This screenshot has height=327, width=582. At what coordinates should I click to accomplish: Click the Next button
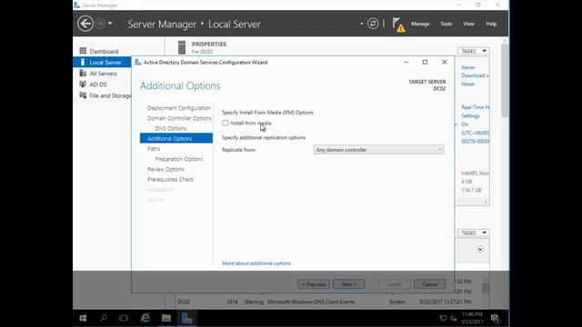point(349,284)
